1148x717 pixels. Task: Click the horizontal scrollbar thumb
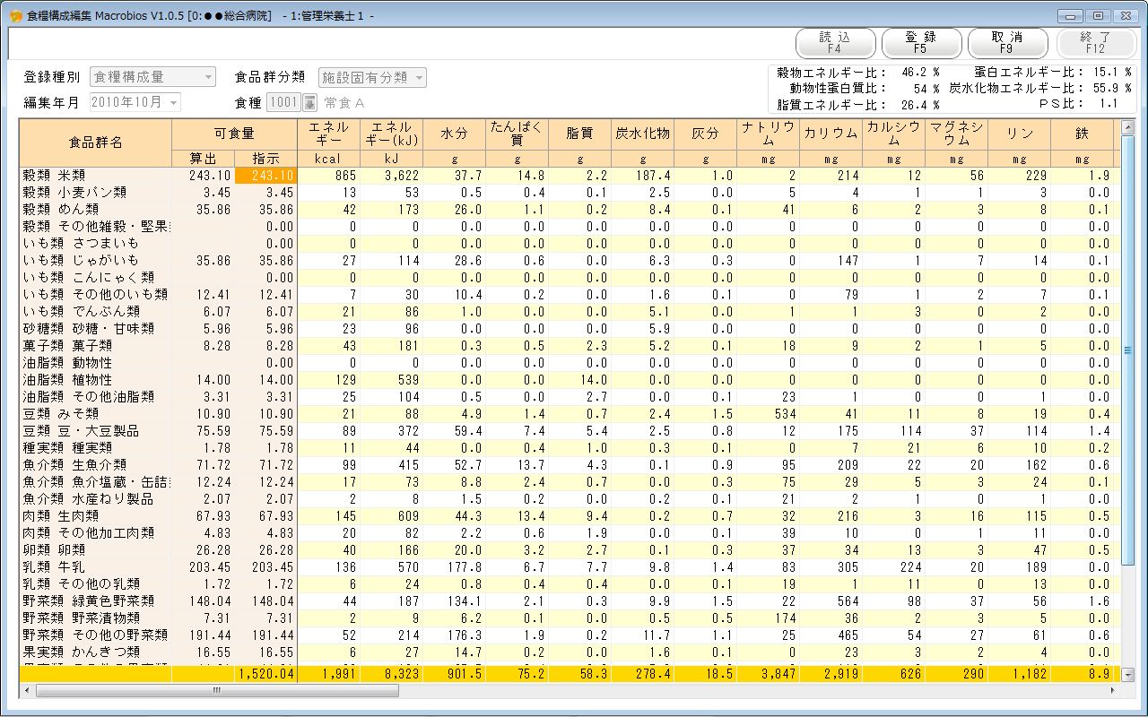pos(217,691)
